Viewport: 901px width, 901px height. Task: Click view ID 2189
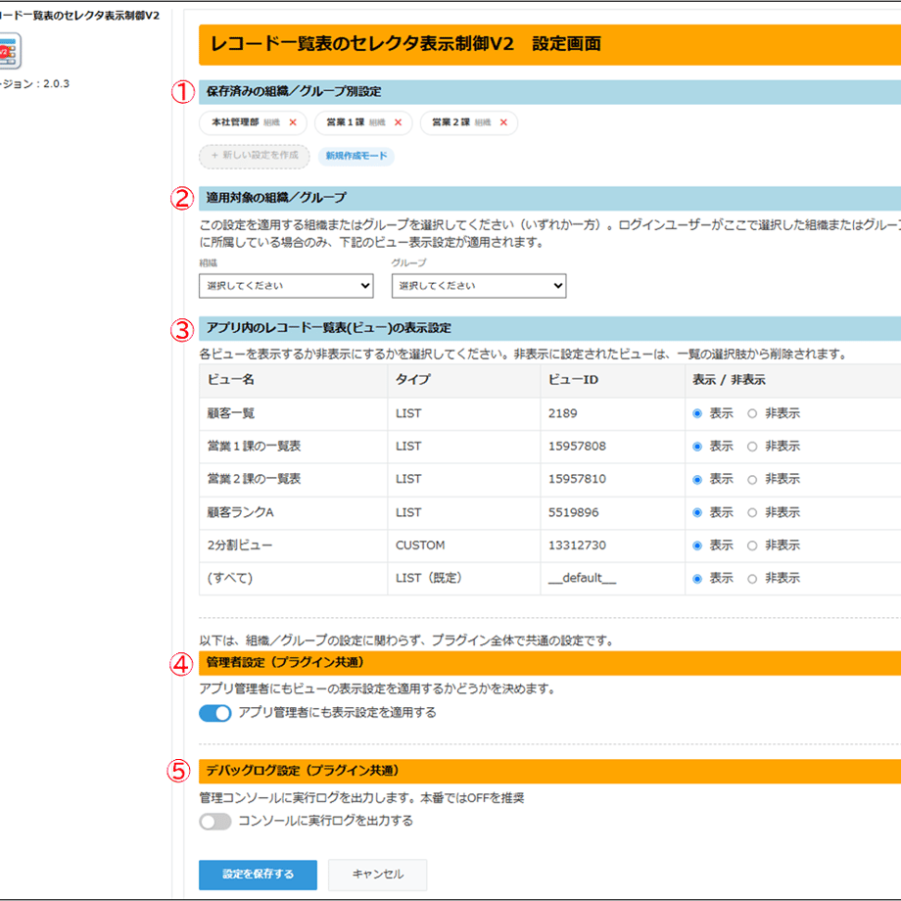coord(562,413)
